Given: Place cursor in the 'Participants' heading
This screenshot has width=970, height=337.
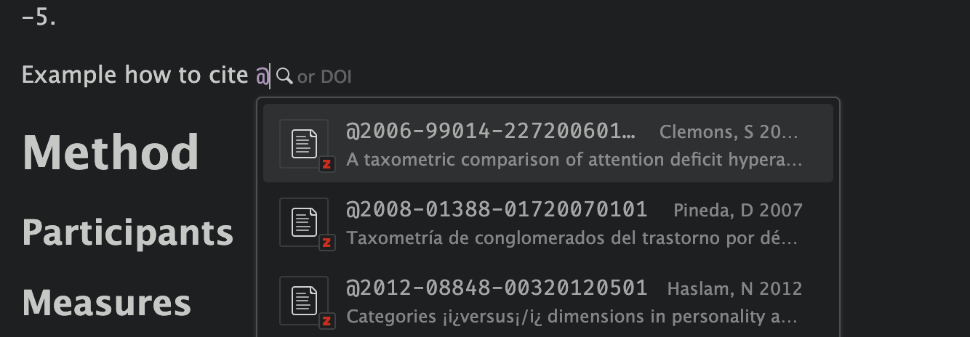Looking at the screenshot, I should click(127, 232).
